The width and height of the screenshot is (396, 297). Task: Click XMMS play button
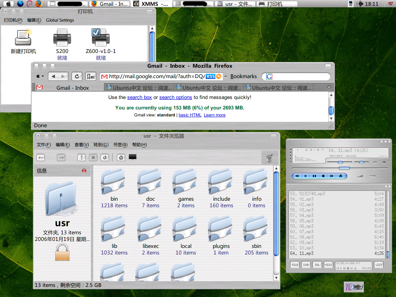(306, 176)
